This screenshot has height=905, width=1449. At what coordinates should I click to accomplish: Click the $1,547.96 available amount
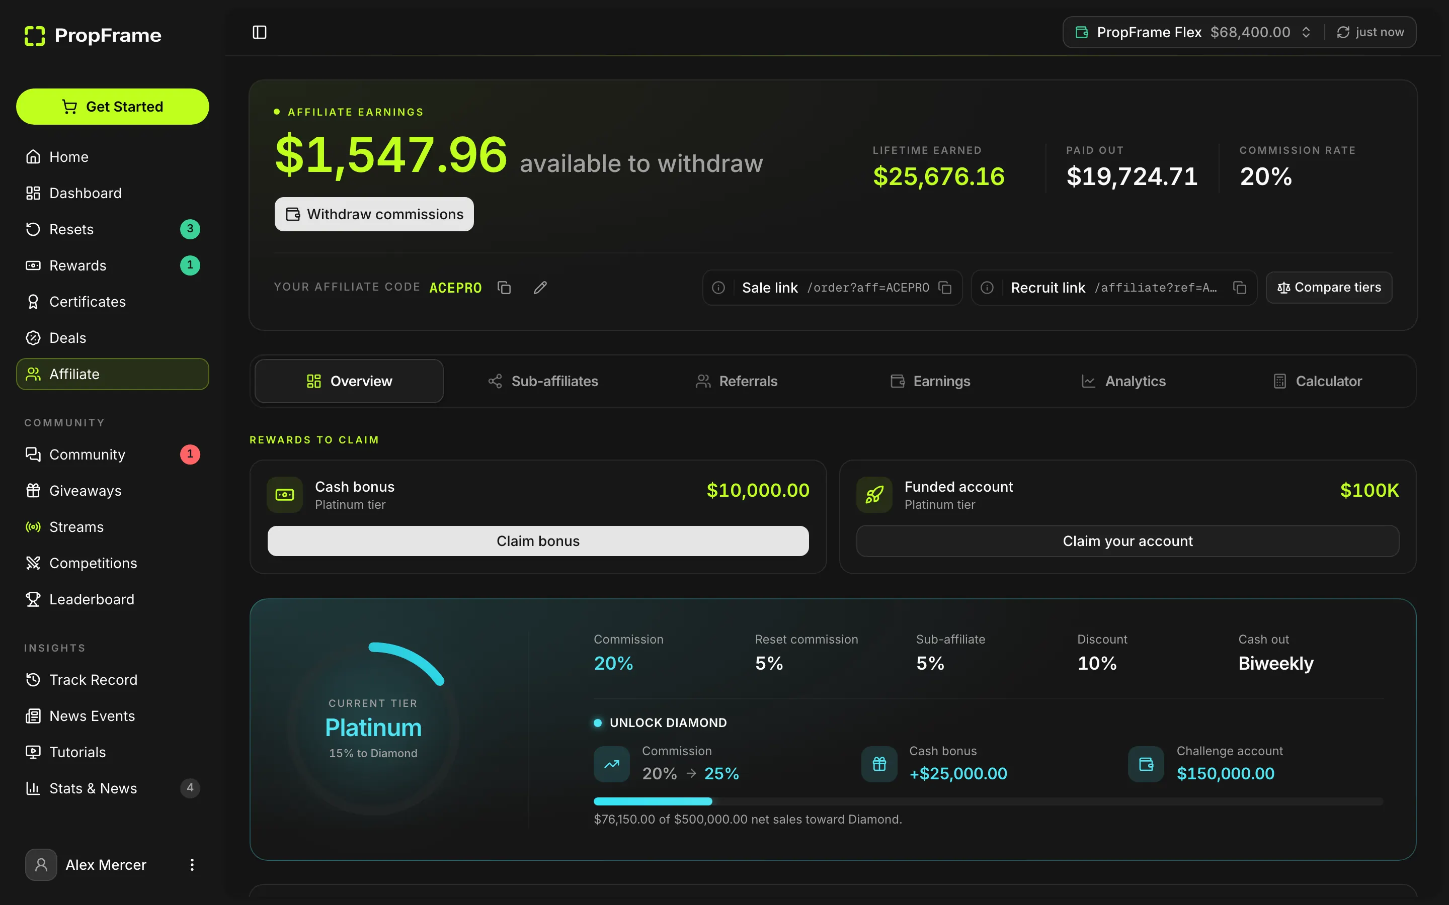[x=391, y=155]
